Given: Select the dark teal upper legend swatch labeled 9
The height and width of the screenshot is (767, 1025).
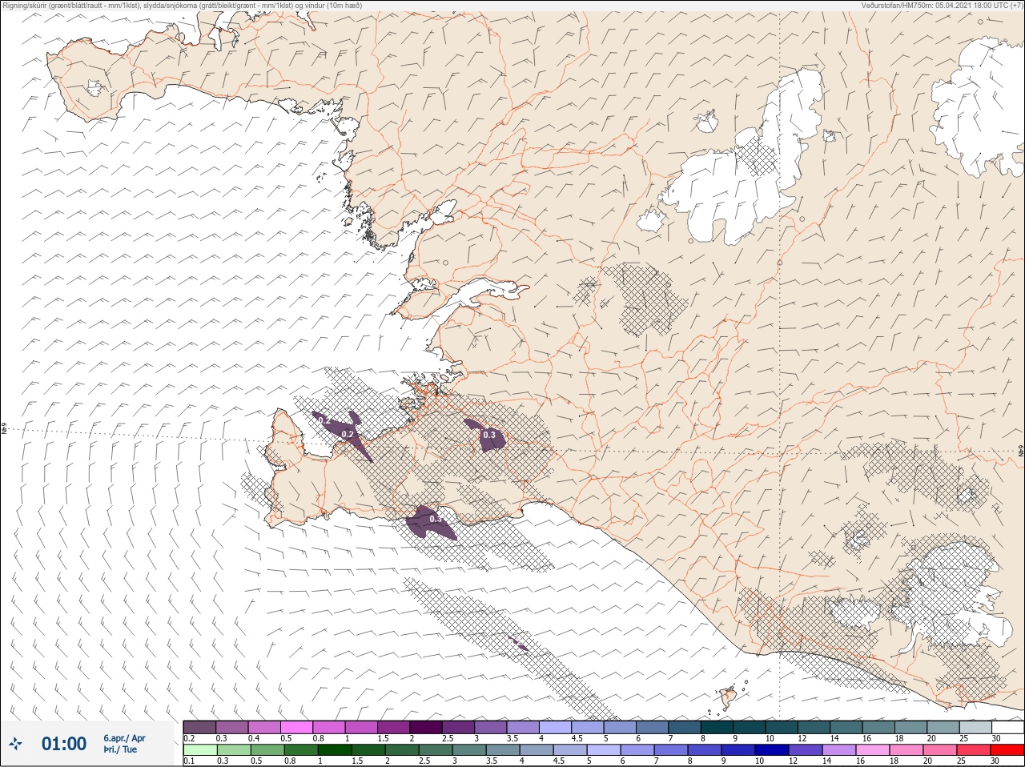Looking at the screenshot, I should coord(750,727).
